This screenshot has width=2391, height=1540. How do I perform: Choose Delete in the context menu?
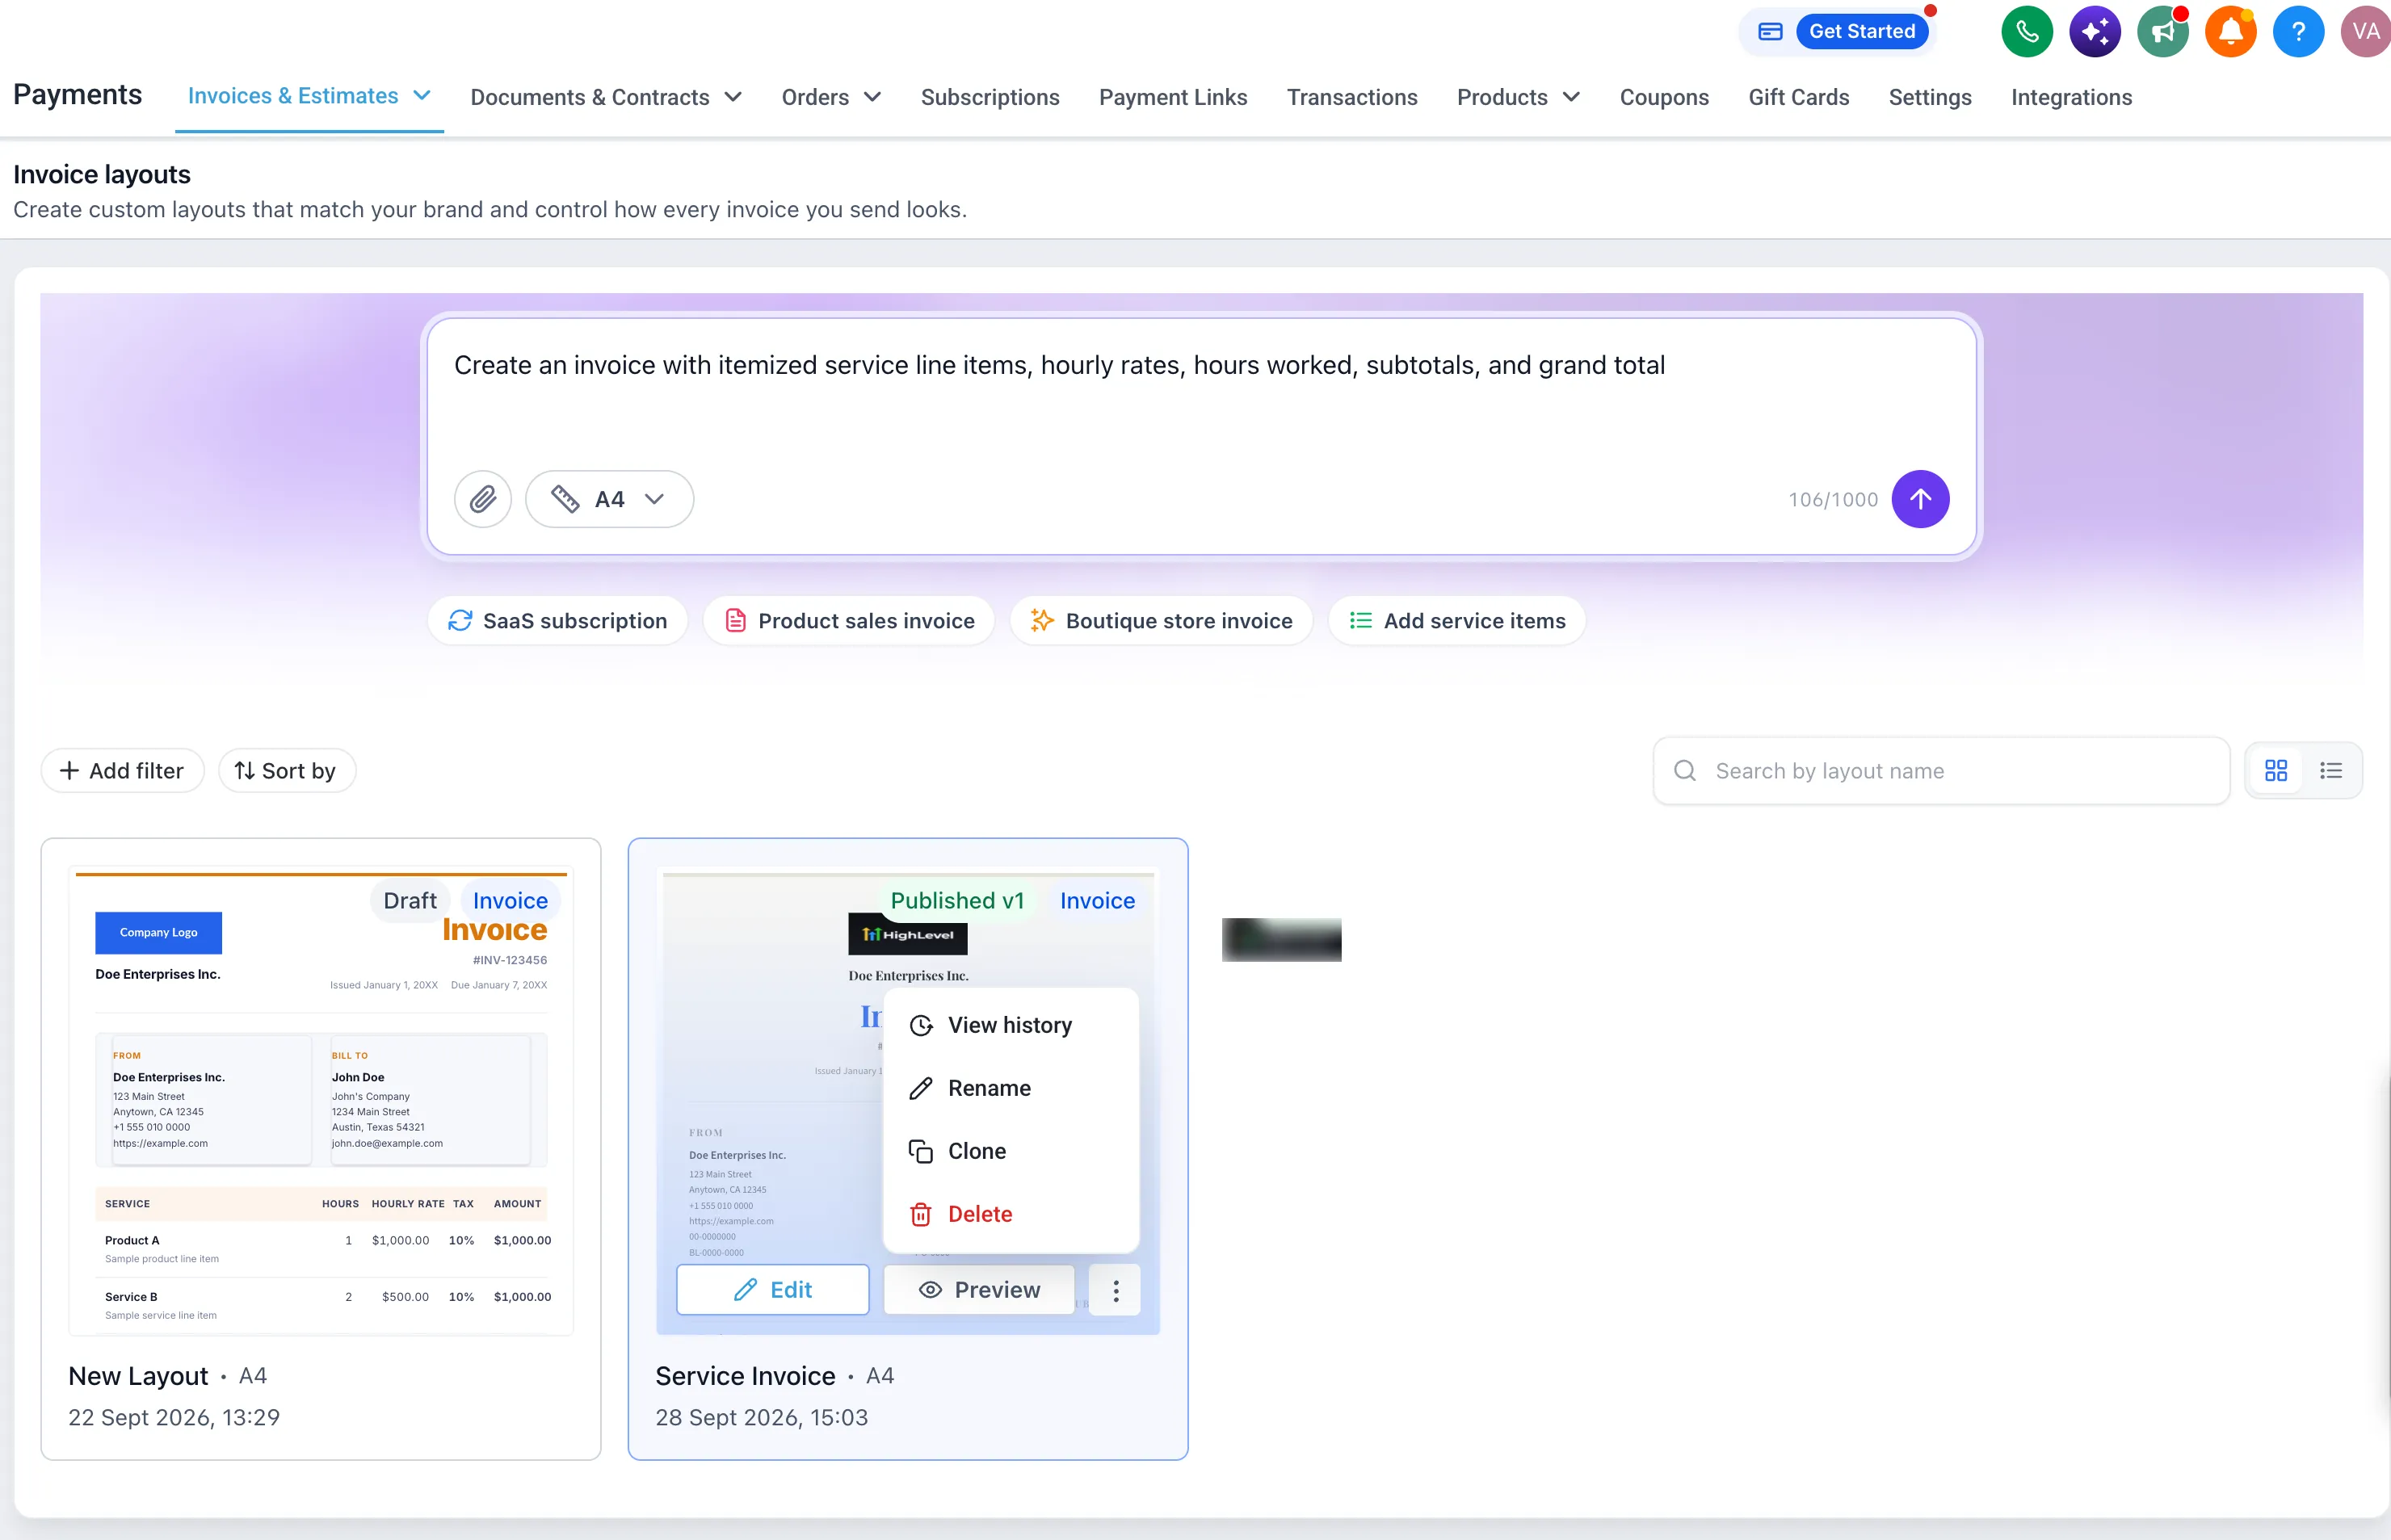1010,1214
